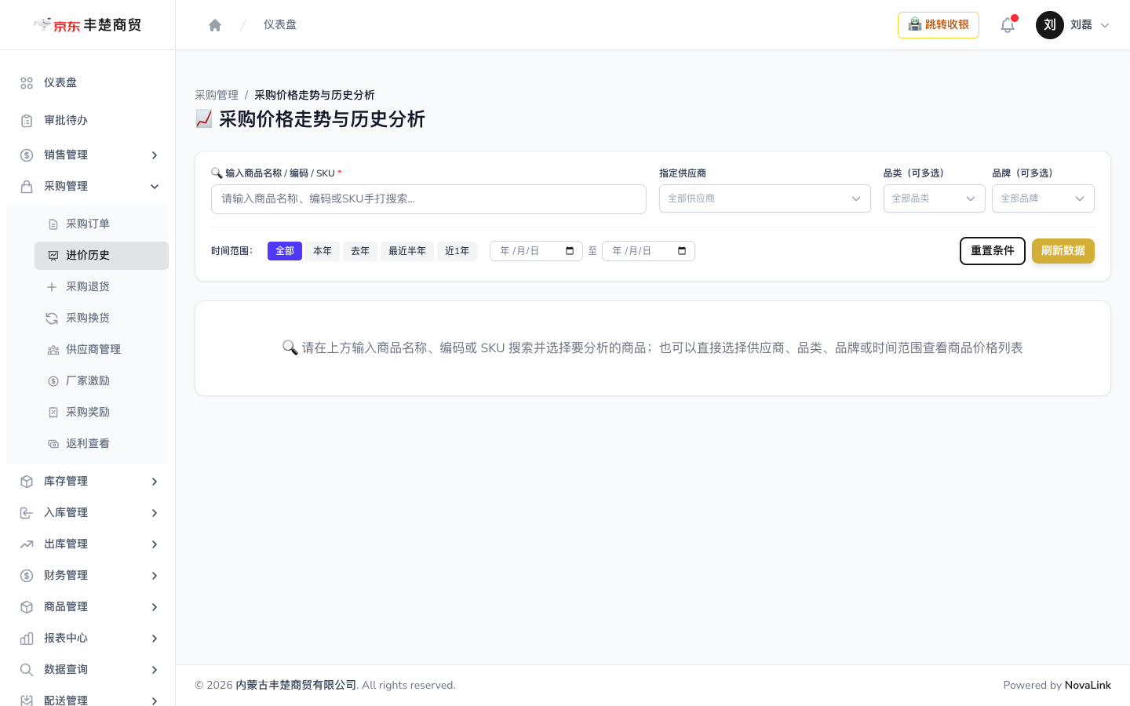
Task: Select the 全部 time range option
Action: (285, 251)
